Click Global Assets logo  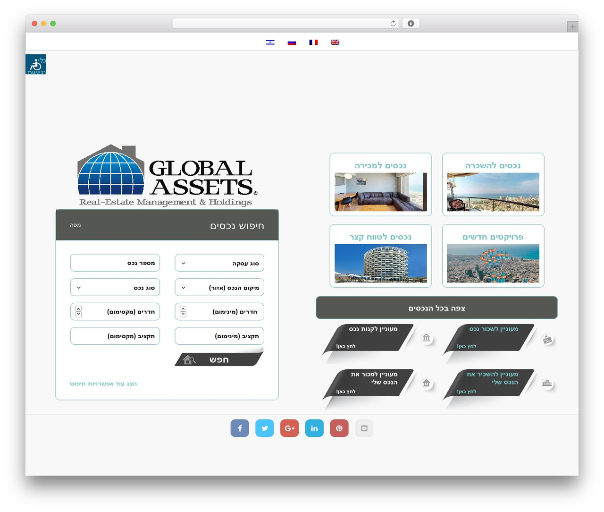pyautogui.click(x=167, y=176)
